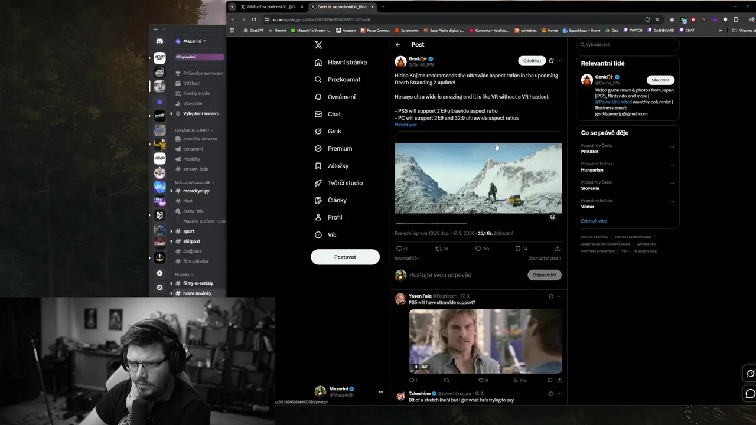Click the Grok icon beside Odebírat

(x=551, y=61)
